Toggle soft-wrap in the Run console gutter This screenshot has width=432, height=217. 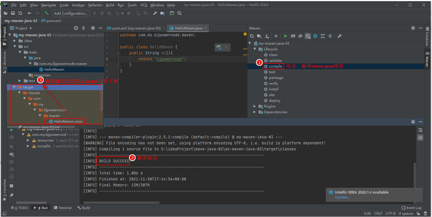(x=420, y=131)
